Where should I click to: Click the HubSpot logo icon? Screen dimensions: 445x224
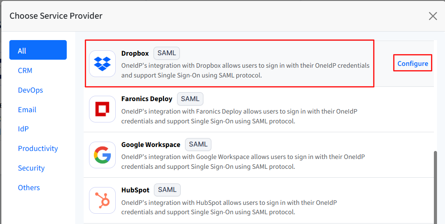pos(102,200)
